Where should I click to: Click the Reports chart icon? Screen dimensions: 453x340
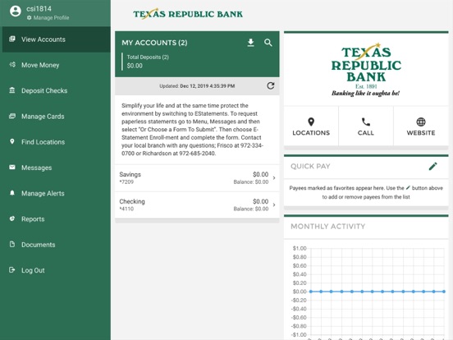(12, 218)
